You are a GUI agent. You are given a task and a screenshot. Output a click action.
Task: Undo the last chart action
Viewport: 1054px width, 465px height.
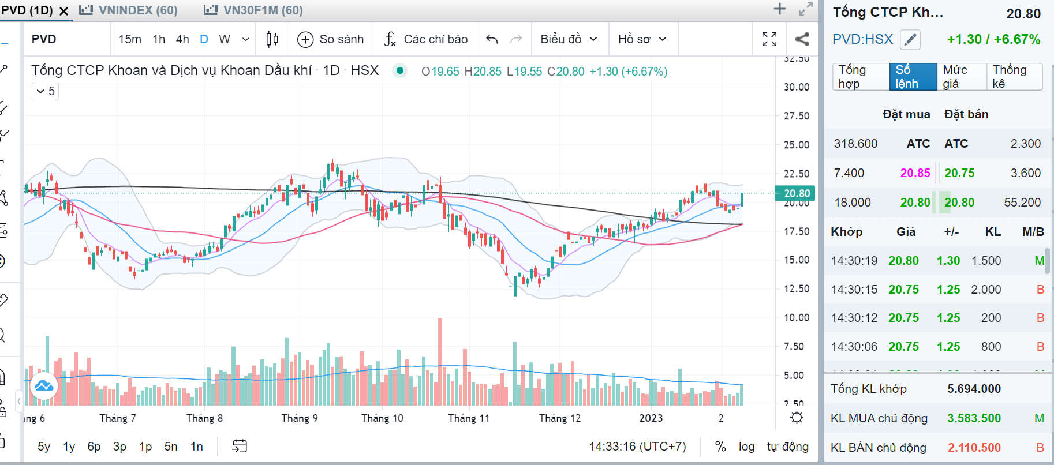492,39
